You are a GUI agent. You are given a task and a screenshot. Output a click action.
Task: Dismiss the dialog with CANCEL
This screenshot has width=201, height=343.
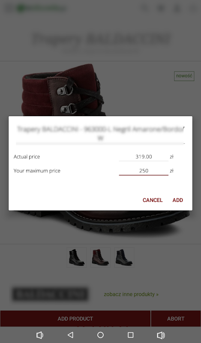click(153, 200)
